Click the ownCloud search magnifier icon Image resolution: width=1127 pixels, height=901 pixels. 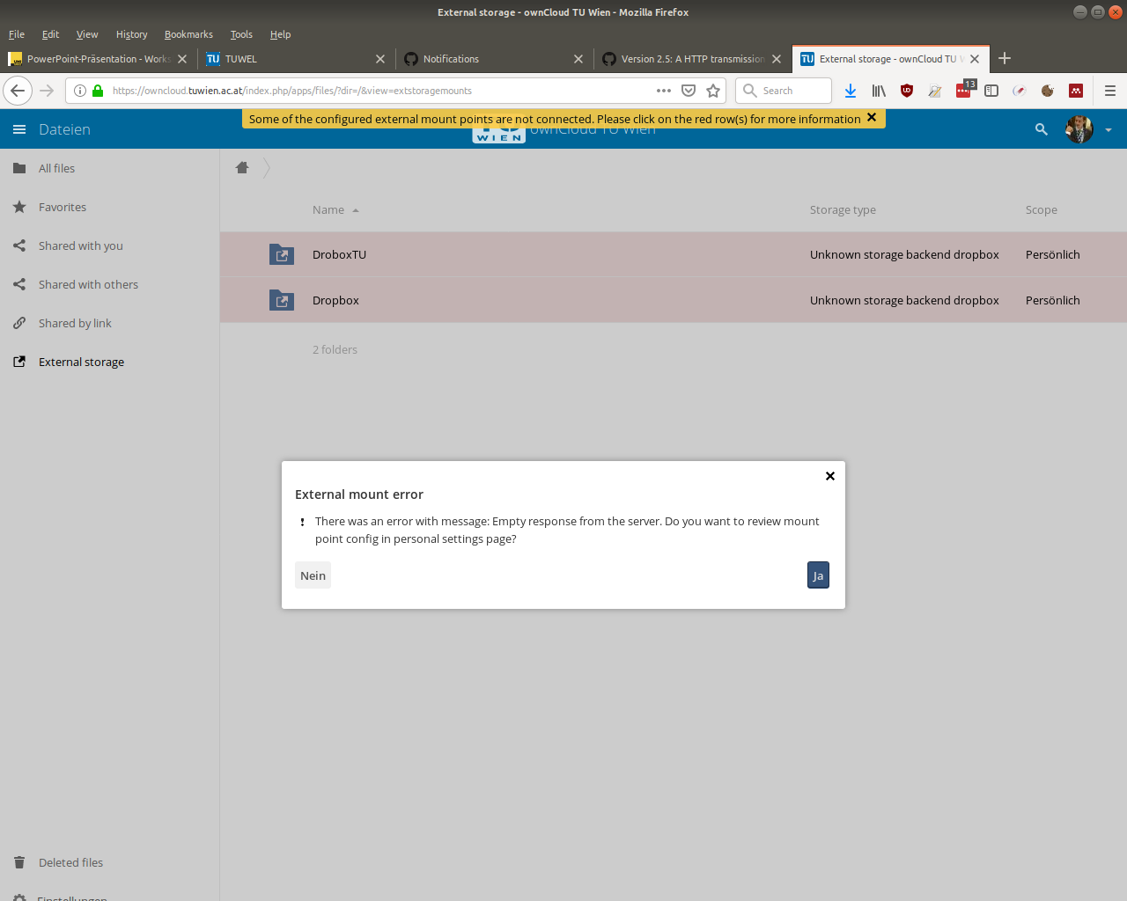coord(1042,129)
